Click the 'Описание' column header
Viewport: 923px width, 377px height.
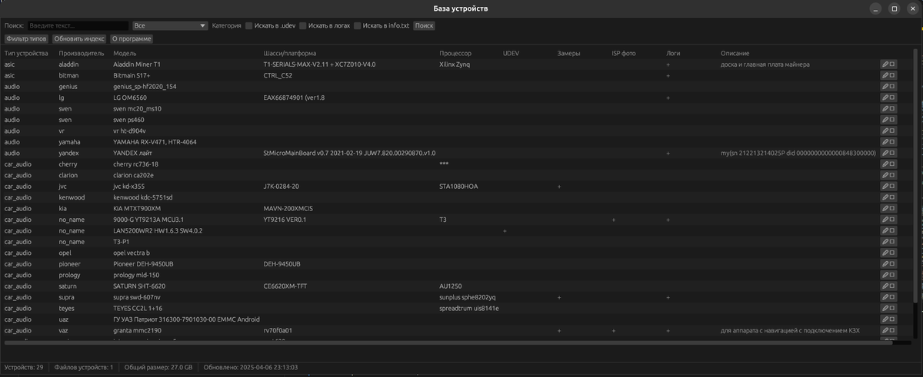tap(735, 54)
